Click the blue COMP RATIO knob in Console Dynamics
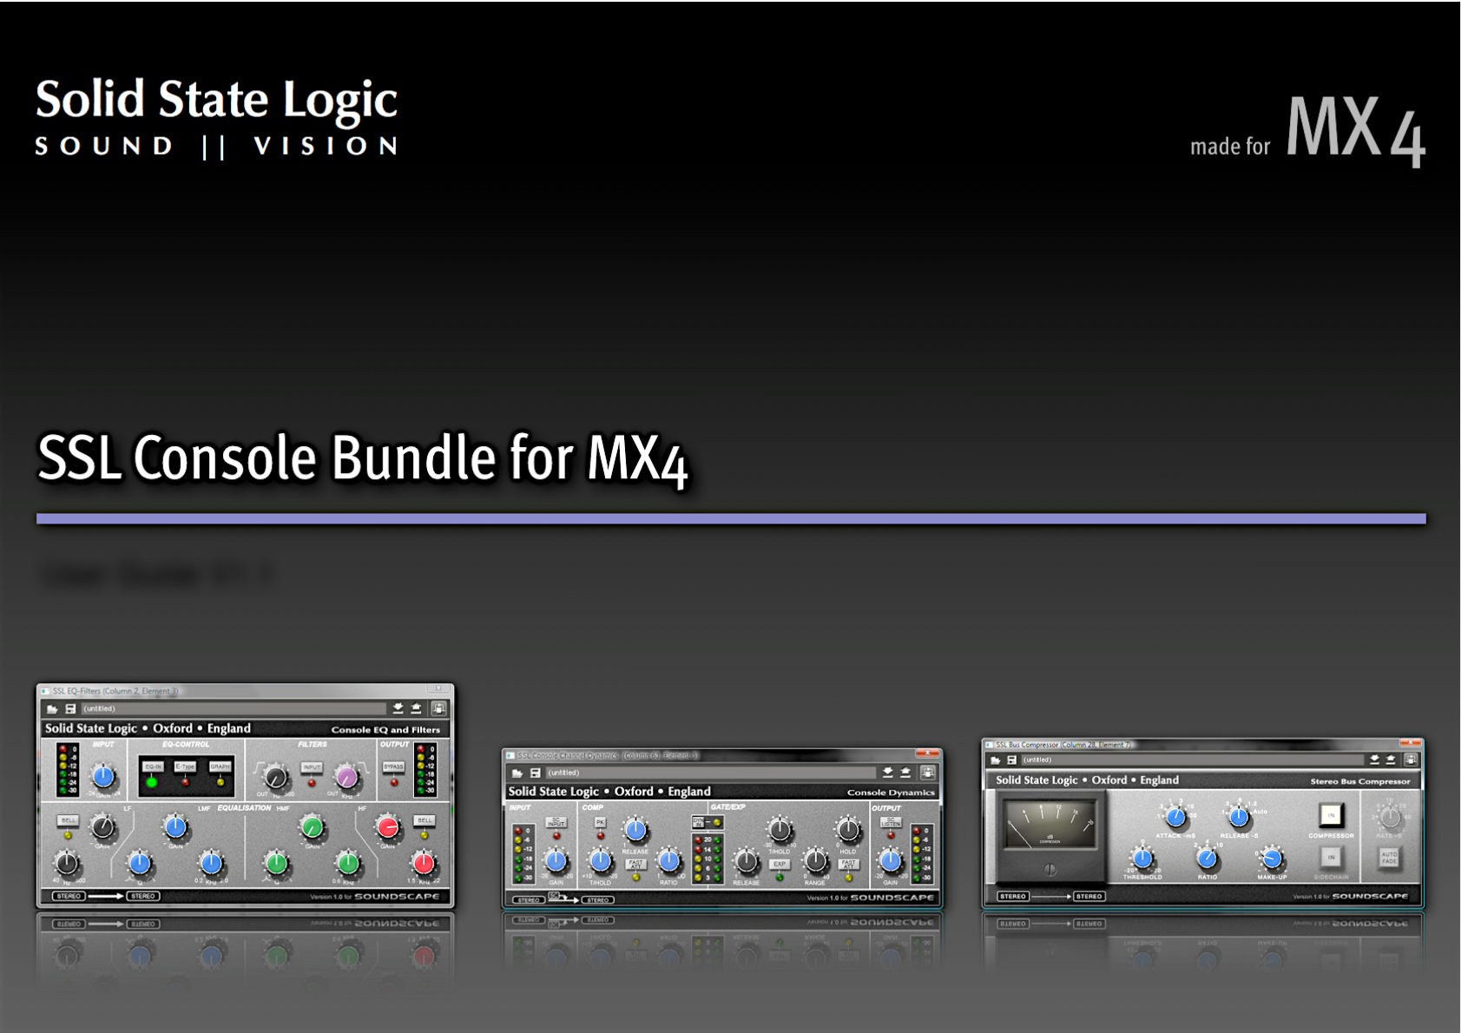The width and height of the screenshot is (1461, 1033). (x=668, y=861)
